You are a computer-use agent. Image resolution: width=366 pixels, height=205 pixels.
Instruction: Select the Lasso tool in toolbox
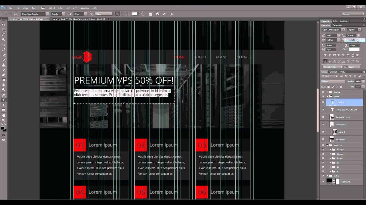pyautogui.click(x=4, y=35)
